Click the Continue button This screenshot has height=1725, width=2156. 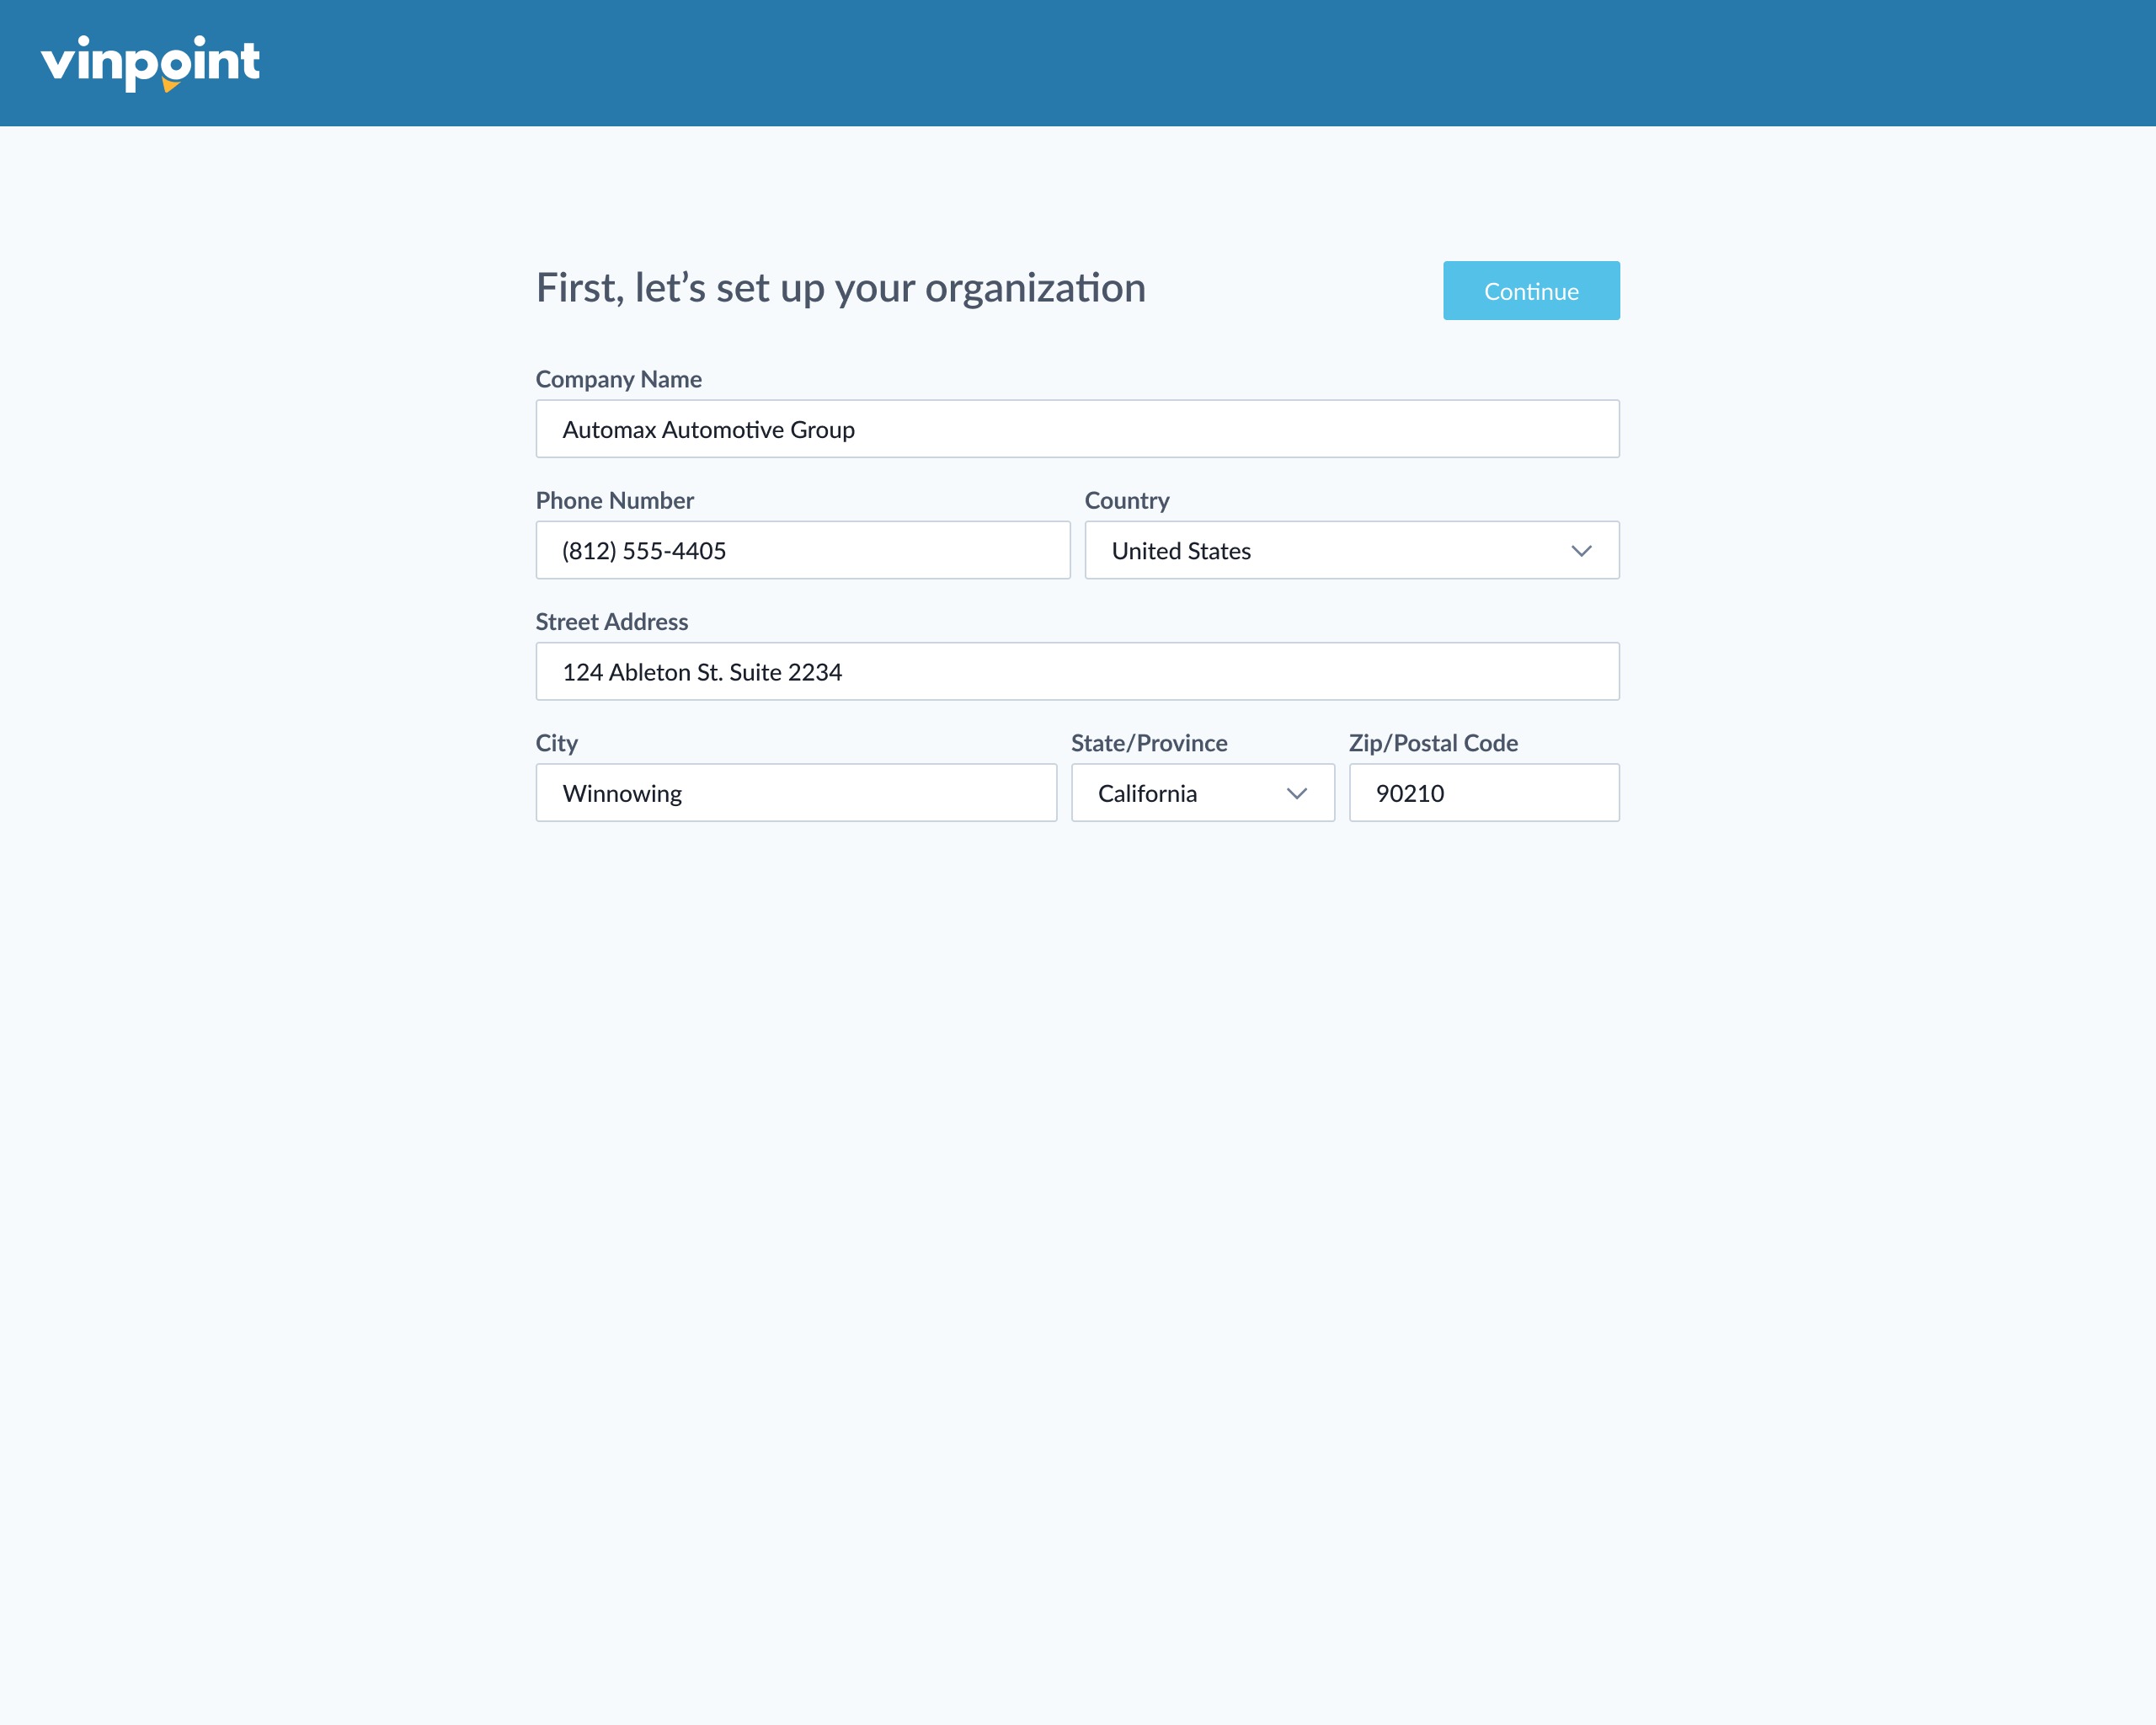(1531, 290)
